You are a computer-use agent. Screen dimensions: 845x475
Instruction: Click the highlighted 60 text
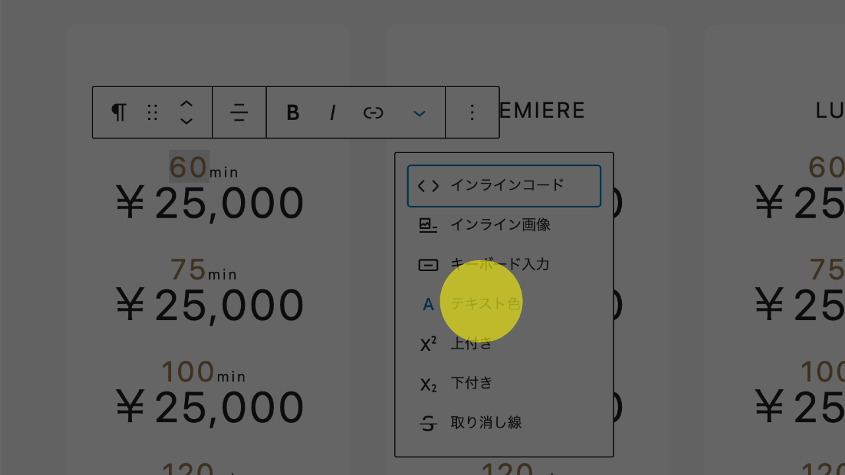pos(189,167)
